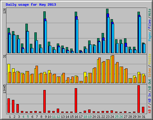This screenshot has height=120, width=153.
Task: Click day label "1" on the axis
Action: 10,117
